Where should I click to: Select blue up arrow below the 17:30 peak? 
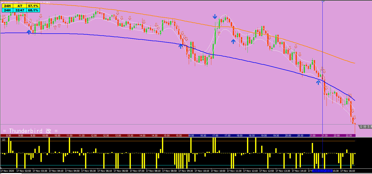pyautogui.click(x=233, y=41)
